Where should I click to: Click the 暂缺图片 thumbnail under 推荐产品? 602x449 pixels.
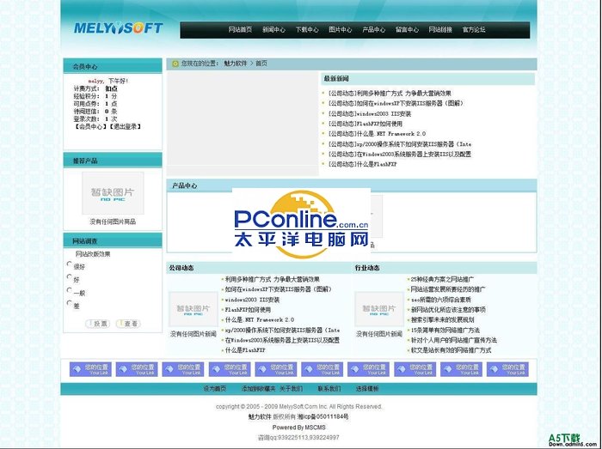click(113, 192)
